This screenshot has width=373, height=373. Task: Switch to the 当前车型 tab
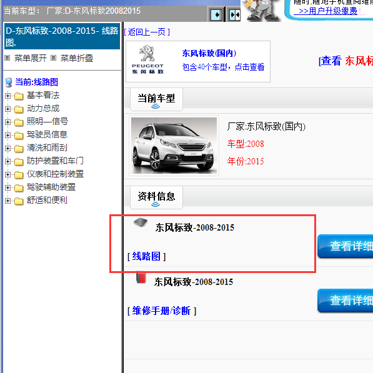pyautogui.click(x=156, y=99)
